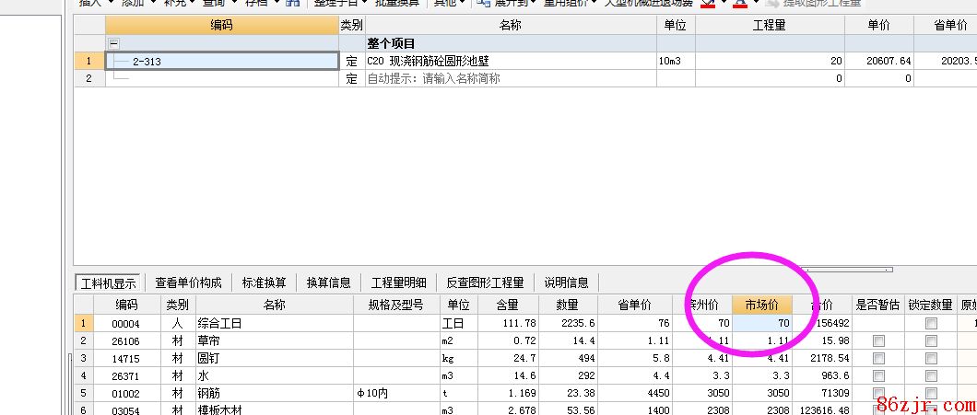Open the fill color dropdown arrow
The width and height of the screenshot is (977, 415).
[x=722, y=3]
